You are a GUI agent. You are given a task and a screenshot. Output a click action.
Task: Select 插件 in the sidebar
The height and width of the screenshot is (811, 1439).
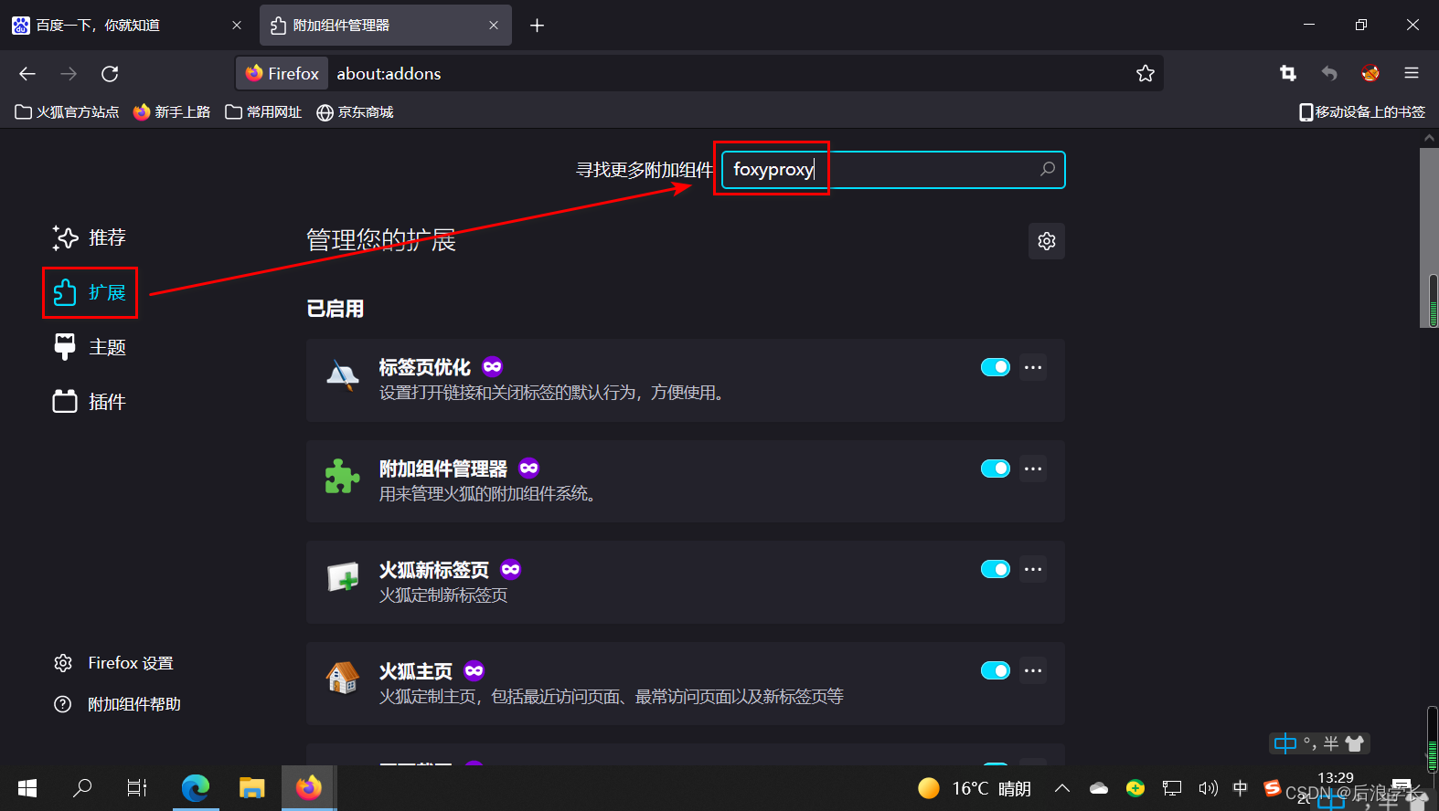click(x=90, y=402)
